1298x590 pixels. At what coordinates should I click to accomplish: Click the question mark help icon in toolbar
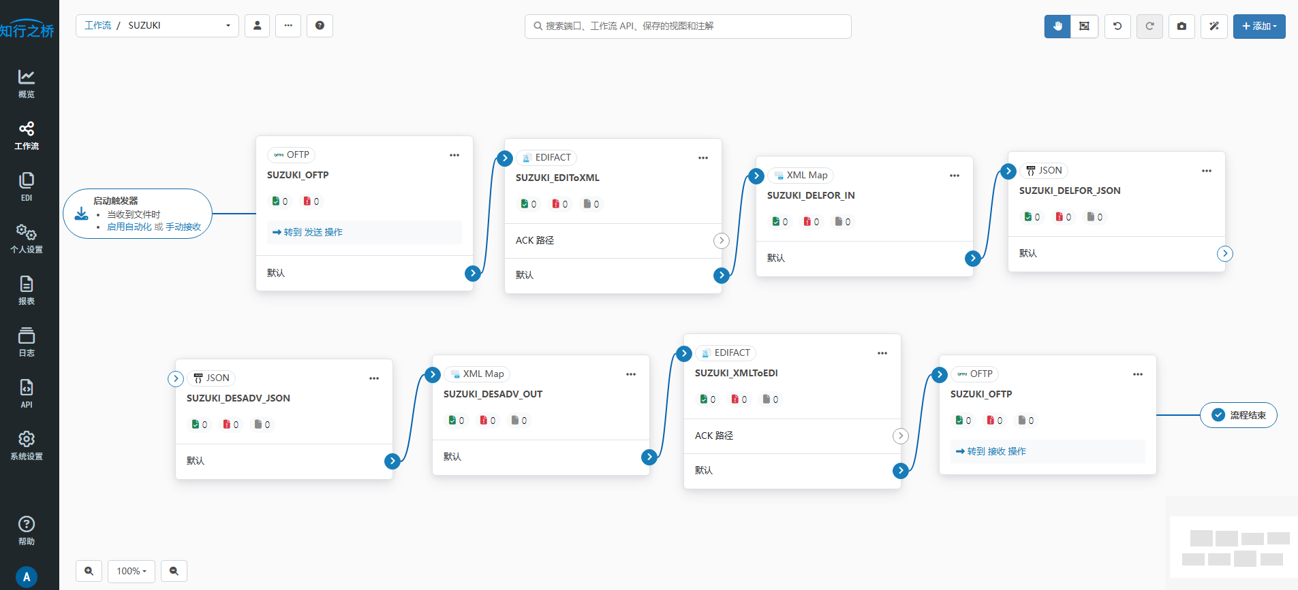320,26
